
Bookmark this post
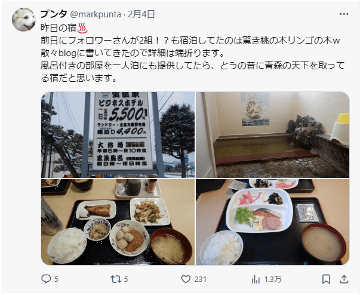pyautogui.click(x=326, y=279)
